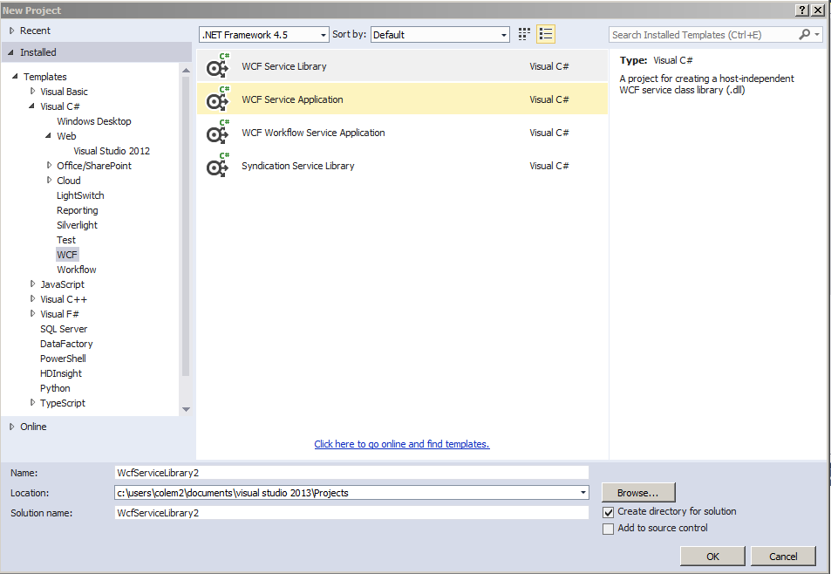Select the Reporting category

[78, 210]
